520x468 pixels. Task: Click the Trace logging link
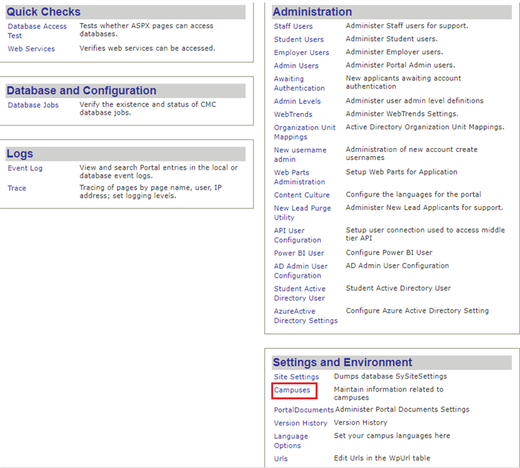coord(17,188)
